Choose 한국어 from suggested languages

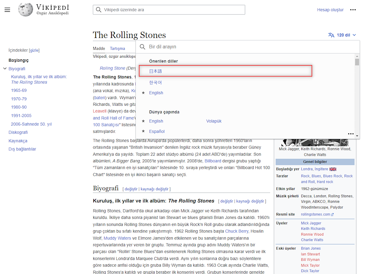coord(155,83)
